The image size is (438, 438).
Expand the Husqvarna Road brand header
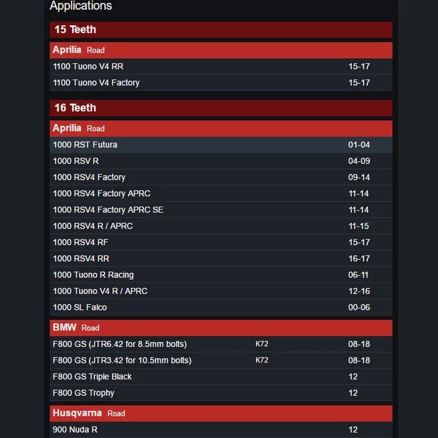click(221, 413)
